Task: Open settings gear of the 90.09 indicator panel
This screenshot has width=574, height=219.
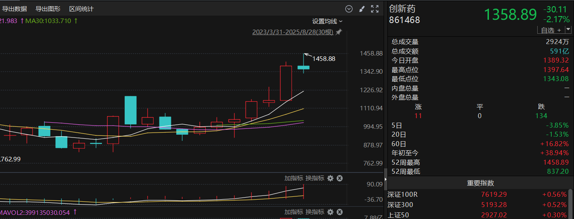Action: point(330,178)
